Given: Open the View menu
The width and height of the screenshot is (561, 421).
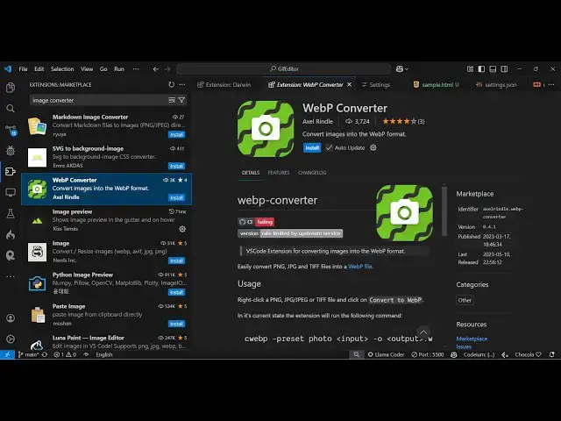Looking at the screenshot, I should (x=87, y=68).
